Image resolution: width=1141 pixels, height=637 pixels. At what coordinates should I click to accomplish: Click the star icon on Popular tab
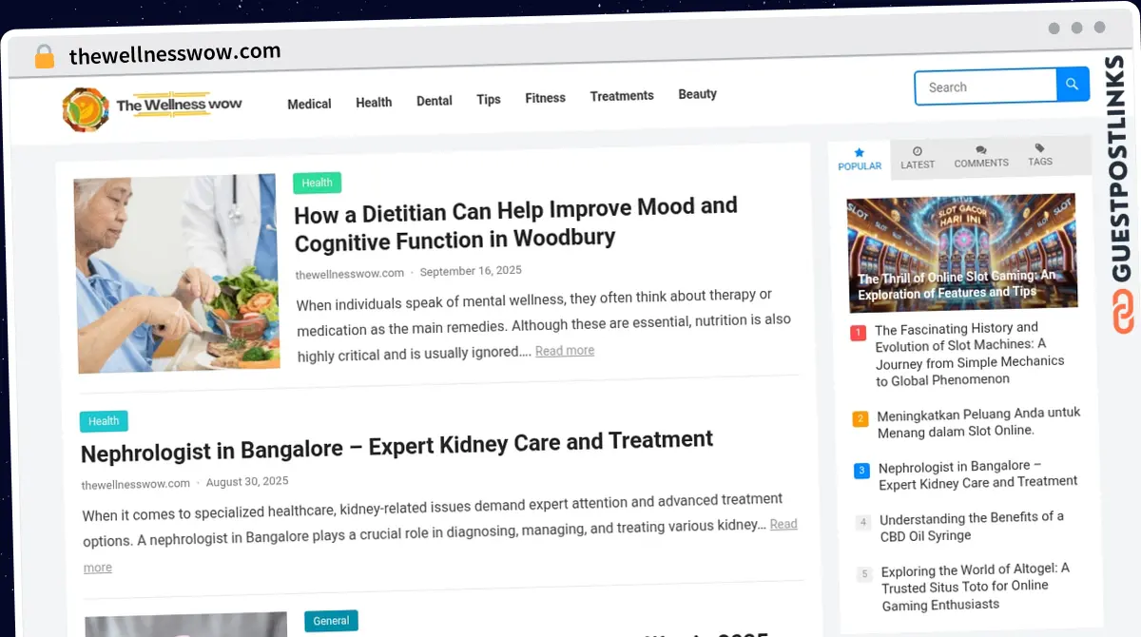pos(860,152)
